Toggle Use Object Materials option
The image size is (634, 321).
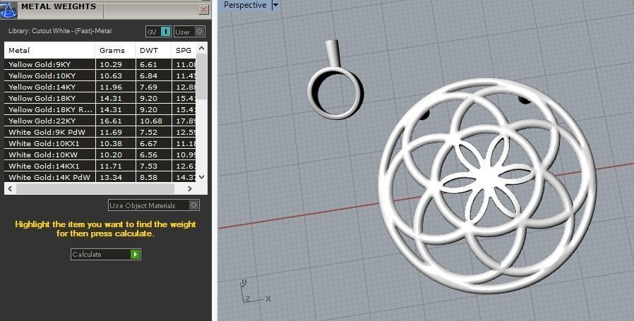point(154,205)
